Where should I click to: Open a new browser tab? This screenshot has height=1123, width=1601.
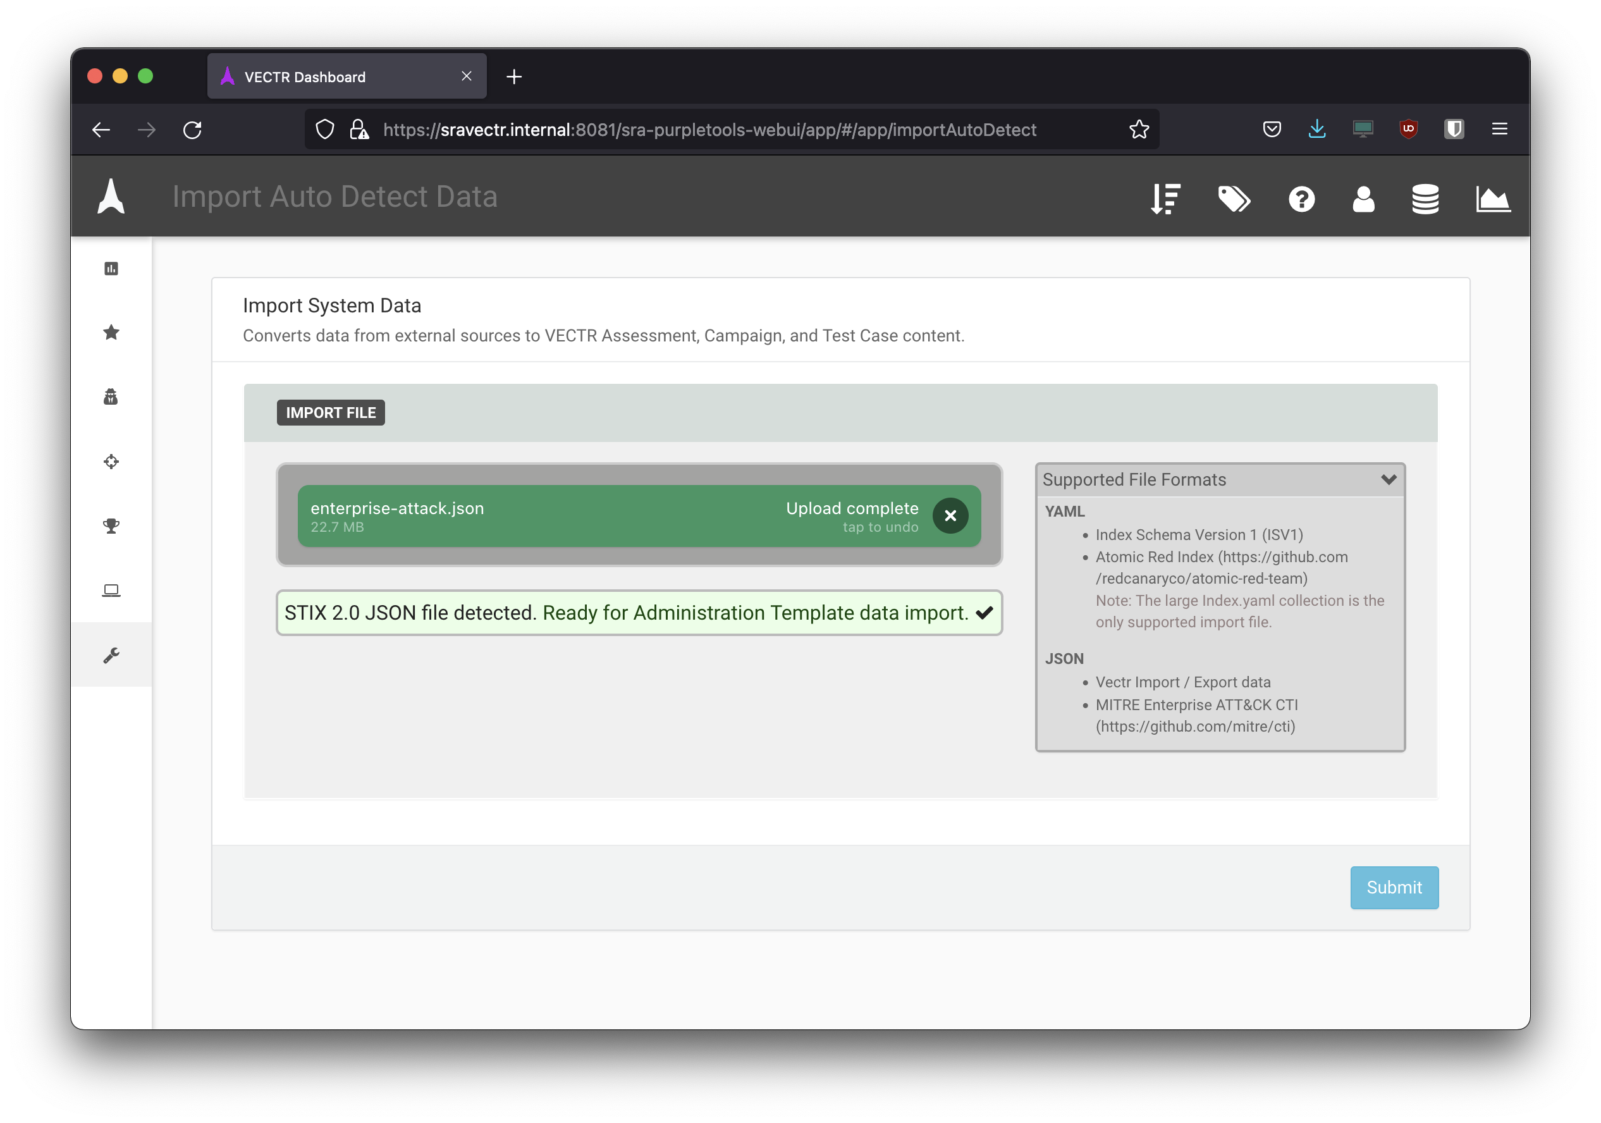514,77
